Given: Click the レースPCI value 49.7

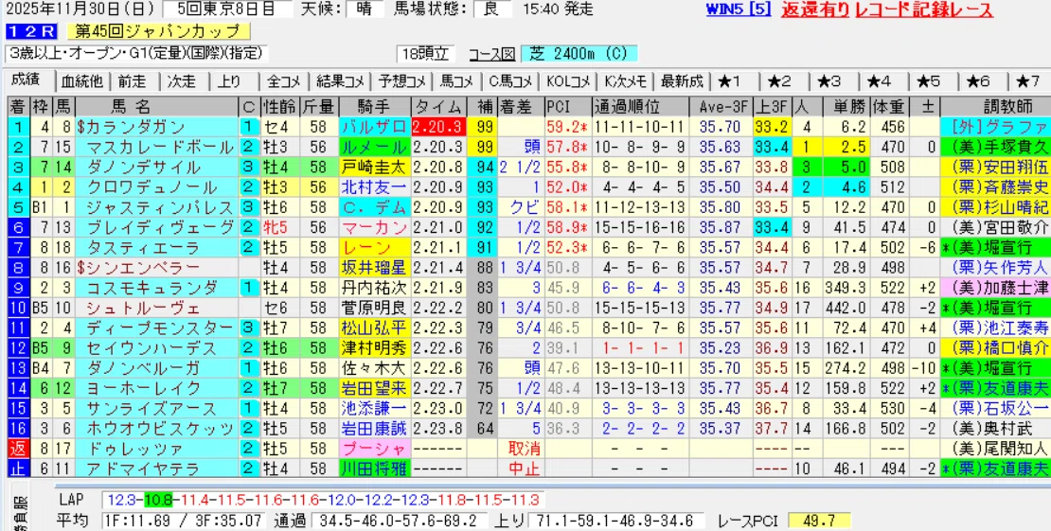Looking at the screenshot, I should (820, 521).
